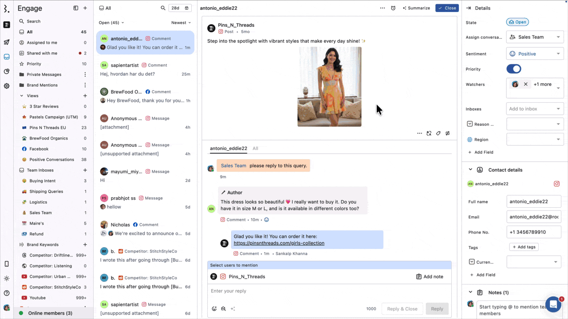568x319 pixels.
Task: Switch to the All tab in conversation
Action: click(255, 148)
